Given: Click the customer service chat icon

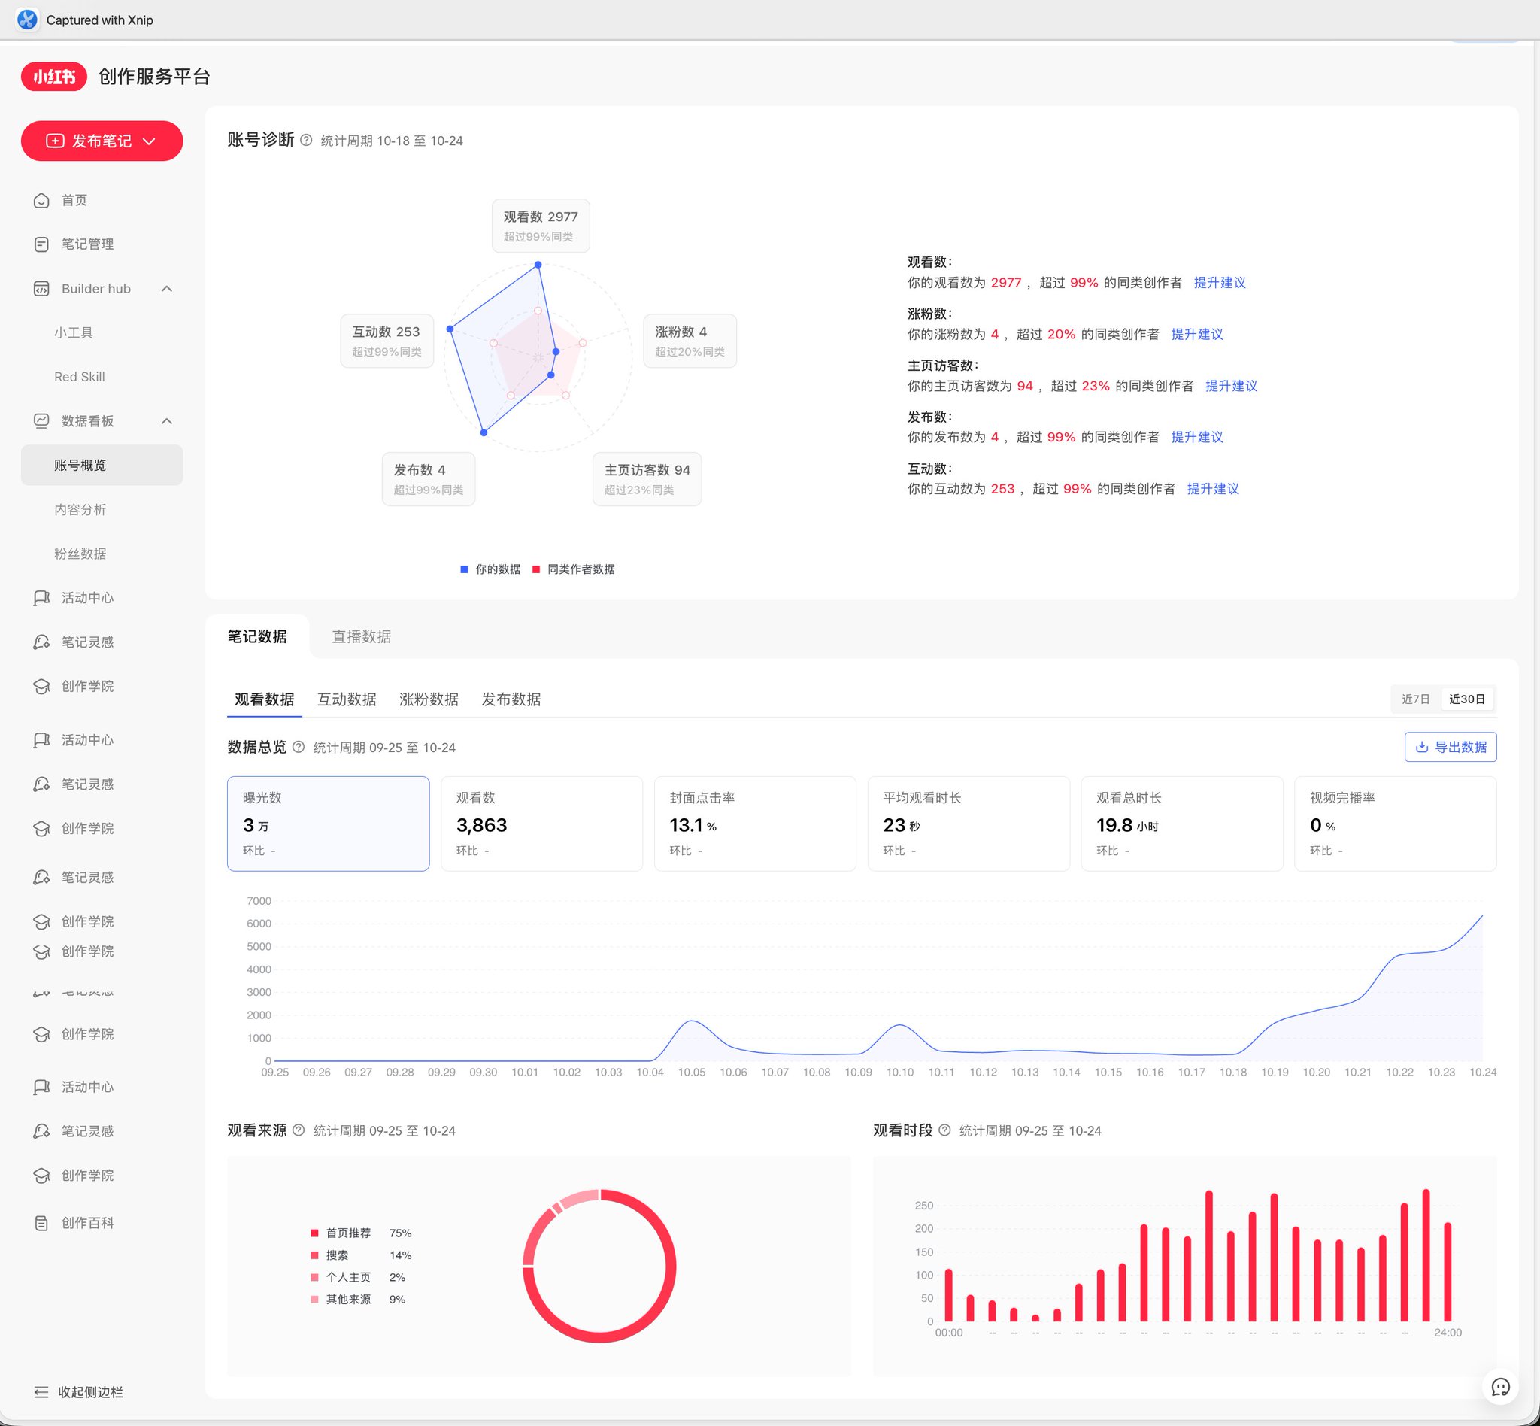Looking at the screenshot, I should coord(1501,1388).
